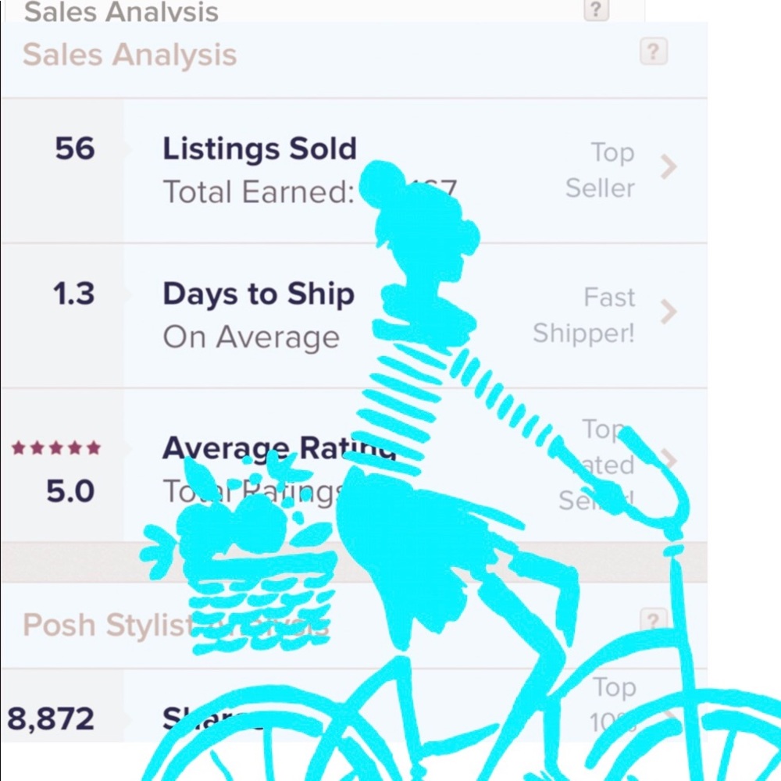This screenshot has height=781, width=781.
Task: Click the middle star of the five-star rating
Action: pos(57,448)
